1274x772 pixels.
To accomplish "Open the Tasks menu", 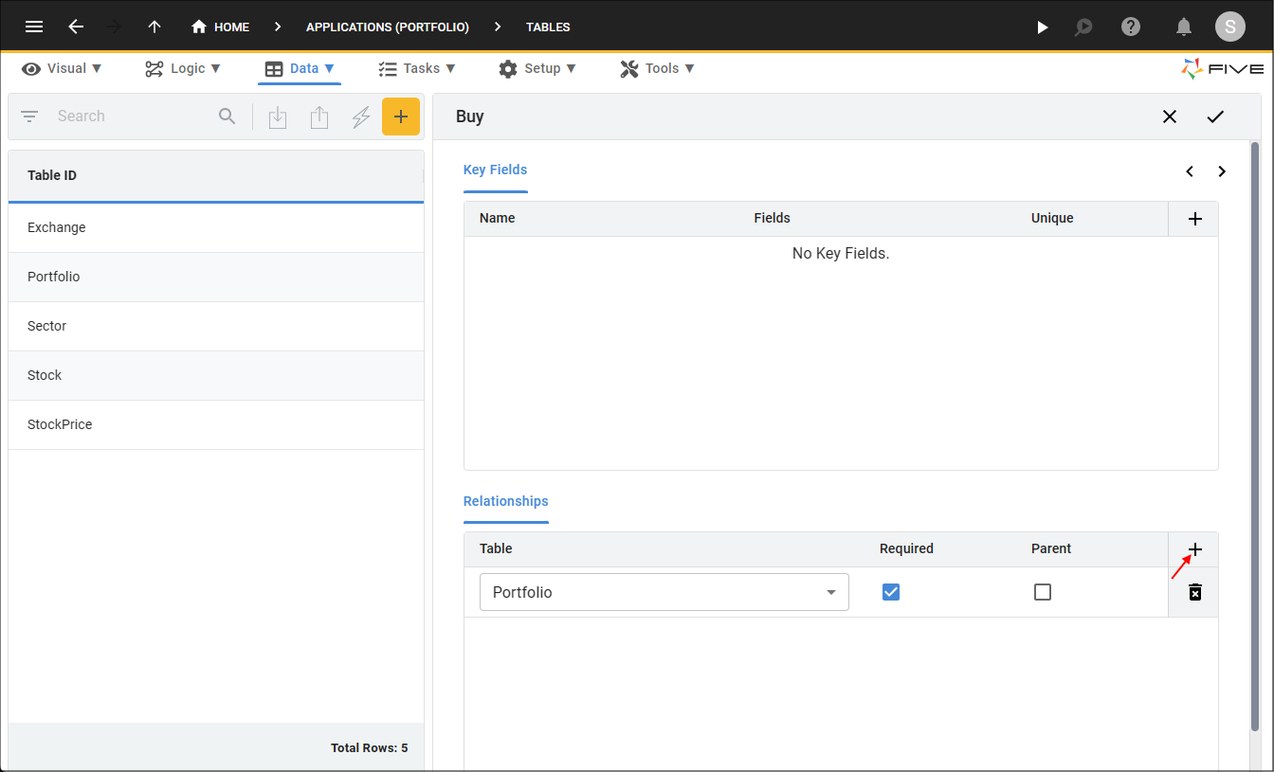I will pos(417,68).
